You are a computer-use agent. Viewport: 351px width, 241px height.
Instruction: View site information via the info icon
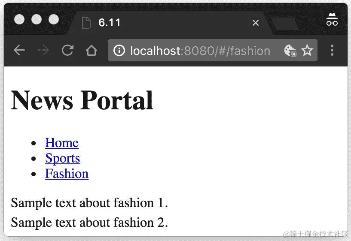[119, 50]
